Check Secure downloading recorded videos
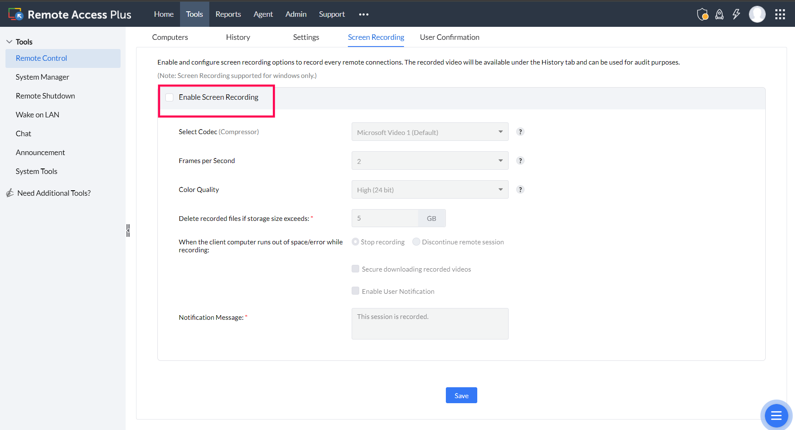Viewport: 795px width, 430px height. click(355, 269)
